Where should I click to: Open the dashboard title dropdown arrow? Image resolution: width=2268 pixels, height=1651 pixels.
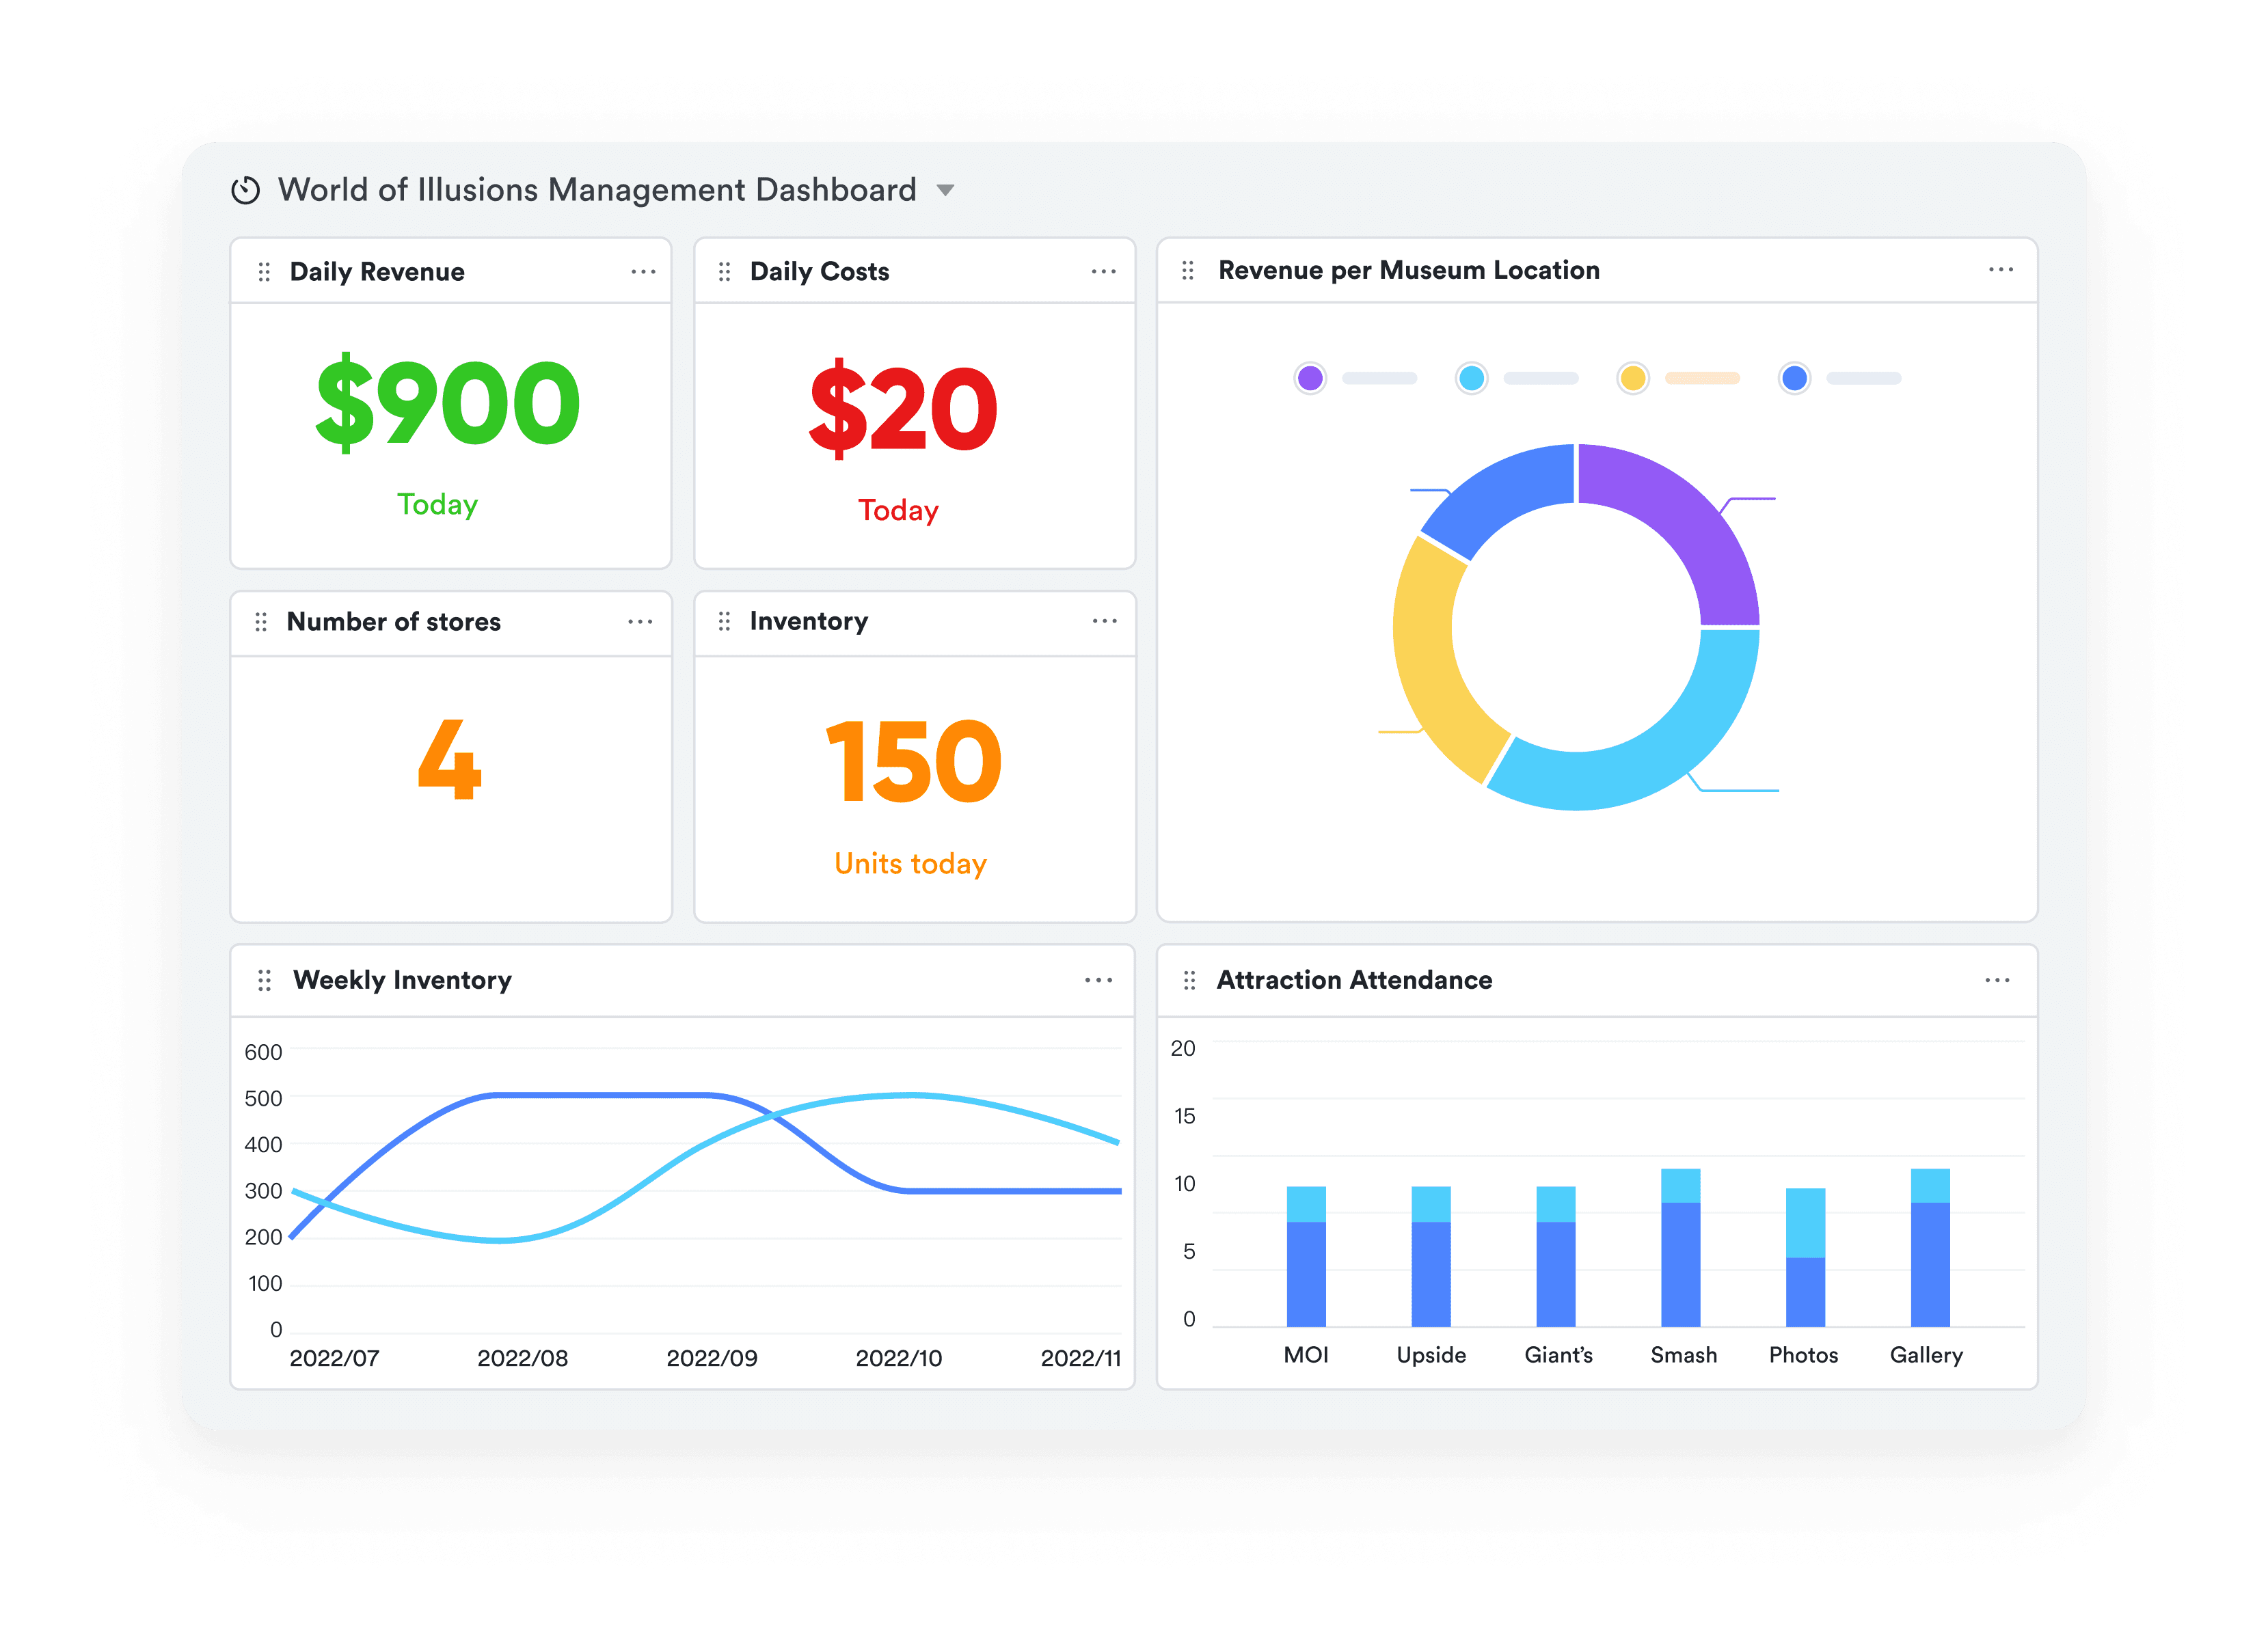(945, 190)
